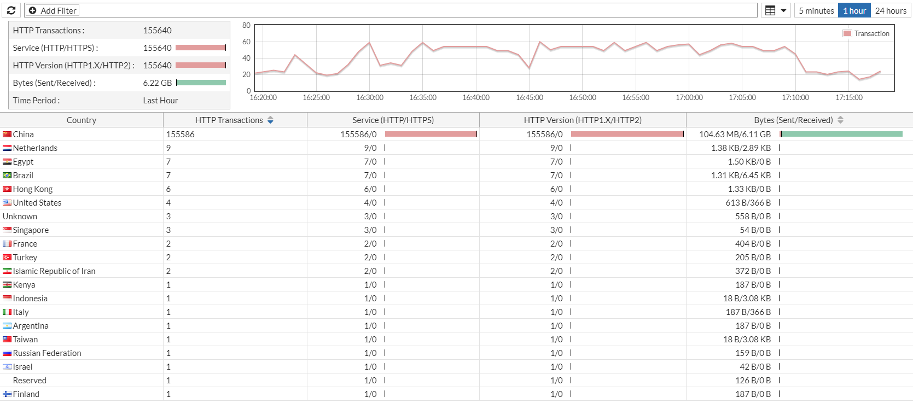Click the Hong Kong flag icon

[x=7, y=189]
